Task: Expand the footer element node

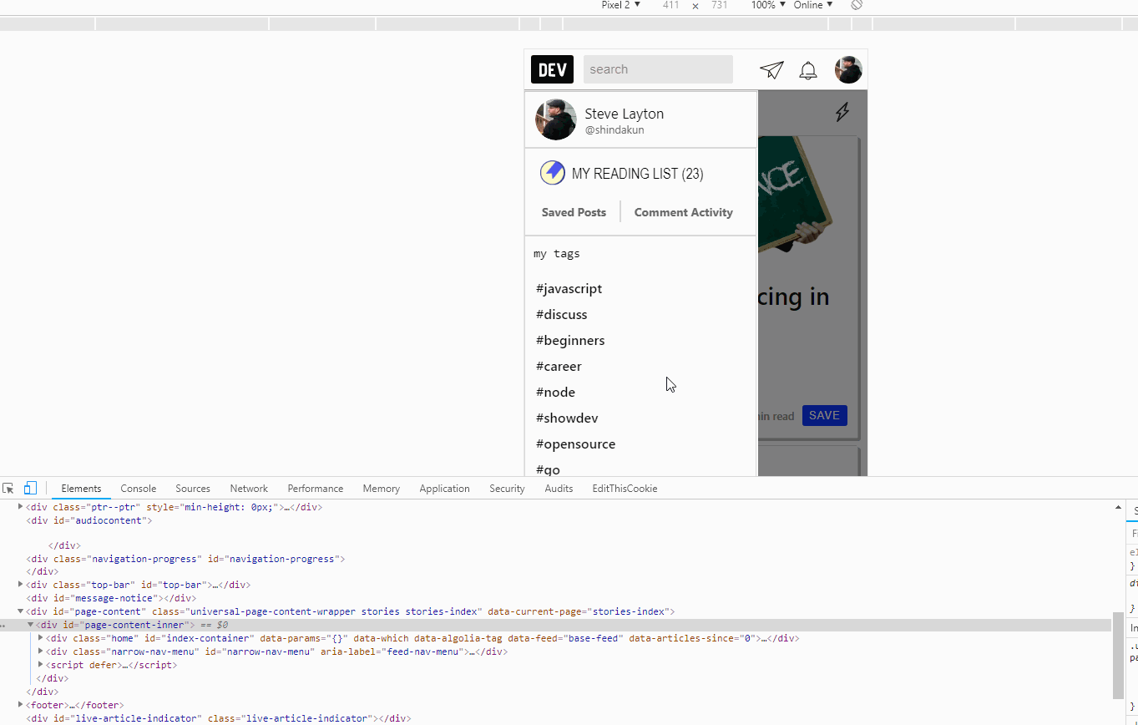Action: click(x=20, y=704)
